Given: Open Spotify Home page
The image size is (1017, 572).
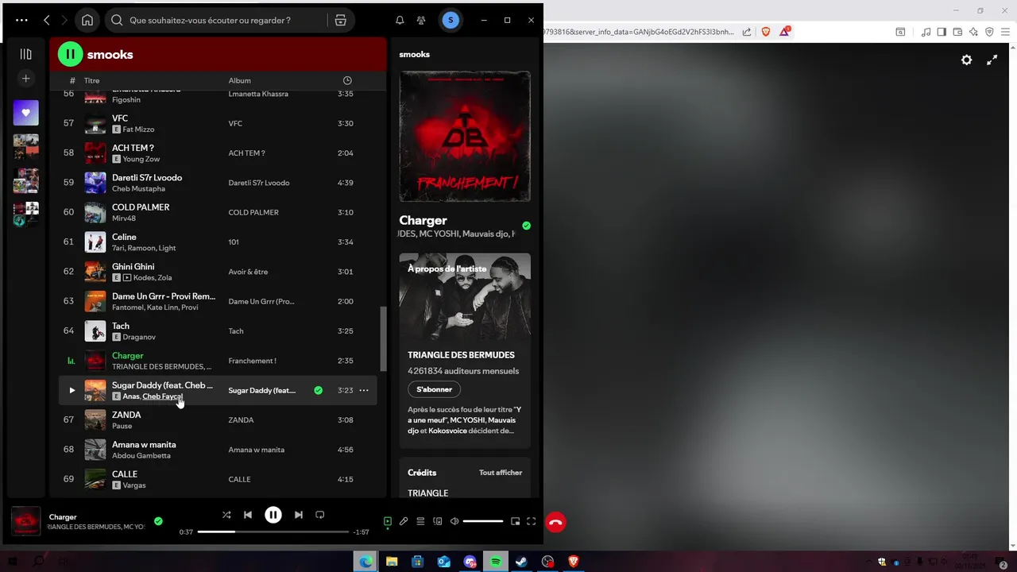Looking at the screenshot, I should [87, 20].
